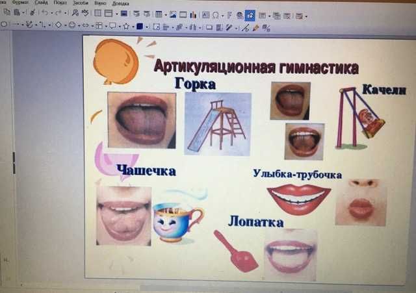This screenshot has height=293, width=416.
Task: Expand the Basic Shapes dropdown arrow
Action: click(65, 26)
